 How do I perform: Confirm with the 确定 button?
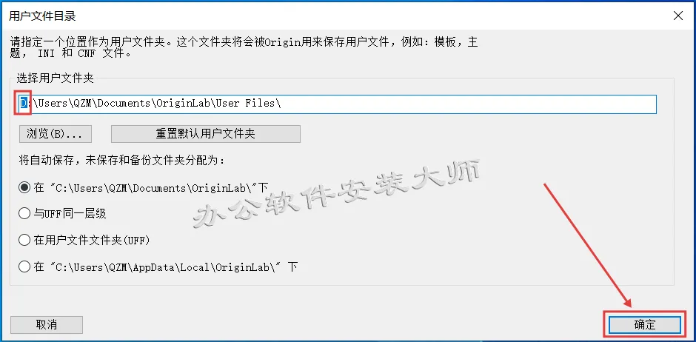coord(644,325)
